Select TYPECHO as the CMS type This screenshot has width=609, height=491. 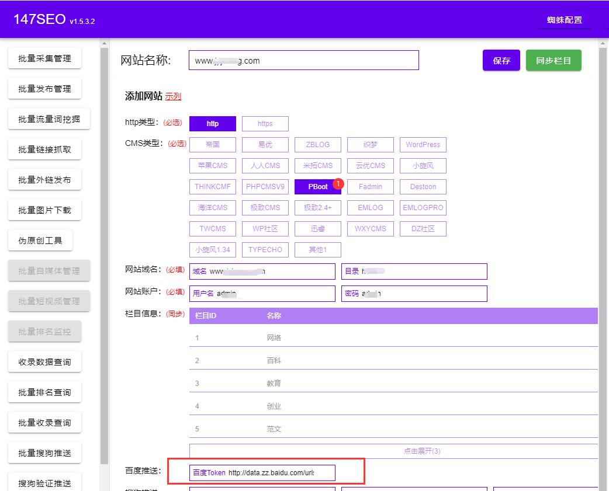[x=265, y=249]
